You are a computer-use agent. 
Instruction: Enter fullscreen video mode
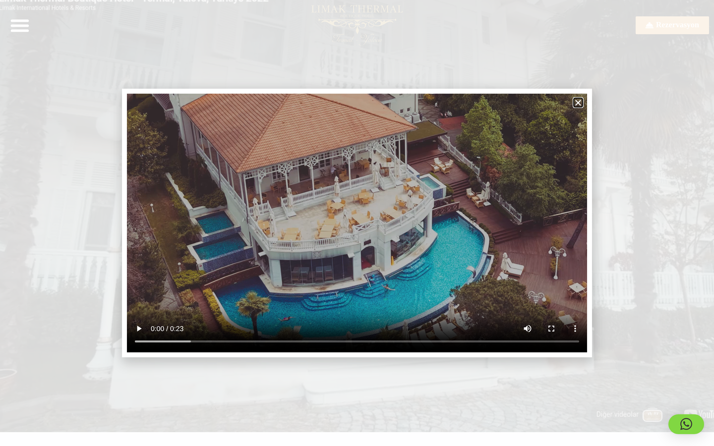point(551,329)
